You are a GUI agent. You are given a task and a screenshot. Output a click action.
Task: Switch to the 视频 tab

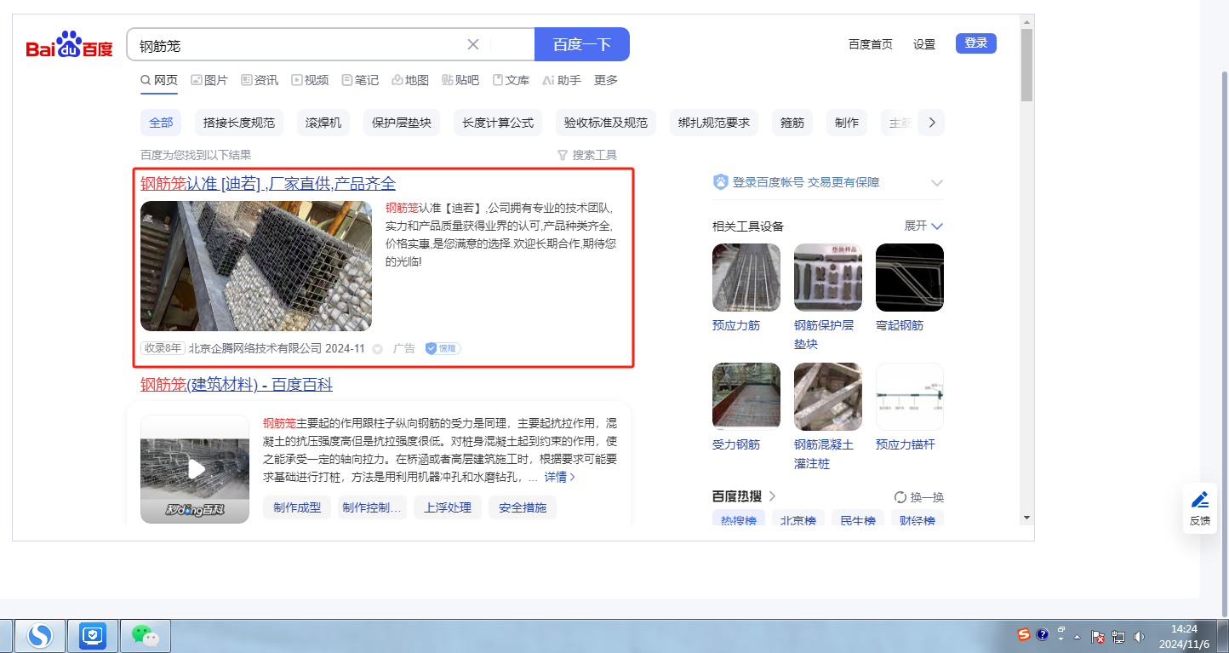pos(310,80)
